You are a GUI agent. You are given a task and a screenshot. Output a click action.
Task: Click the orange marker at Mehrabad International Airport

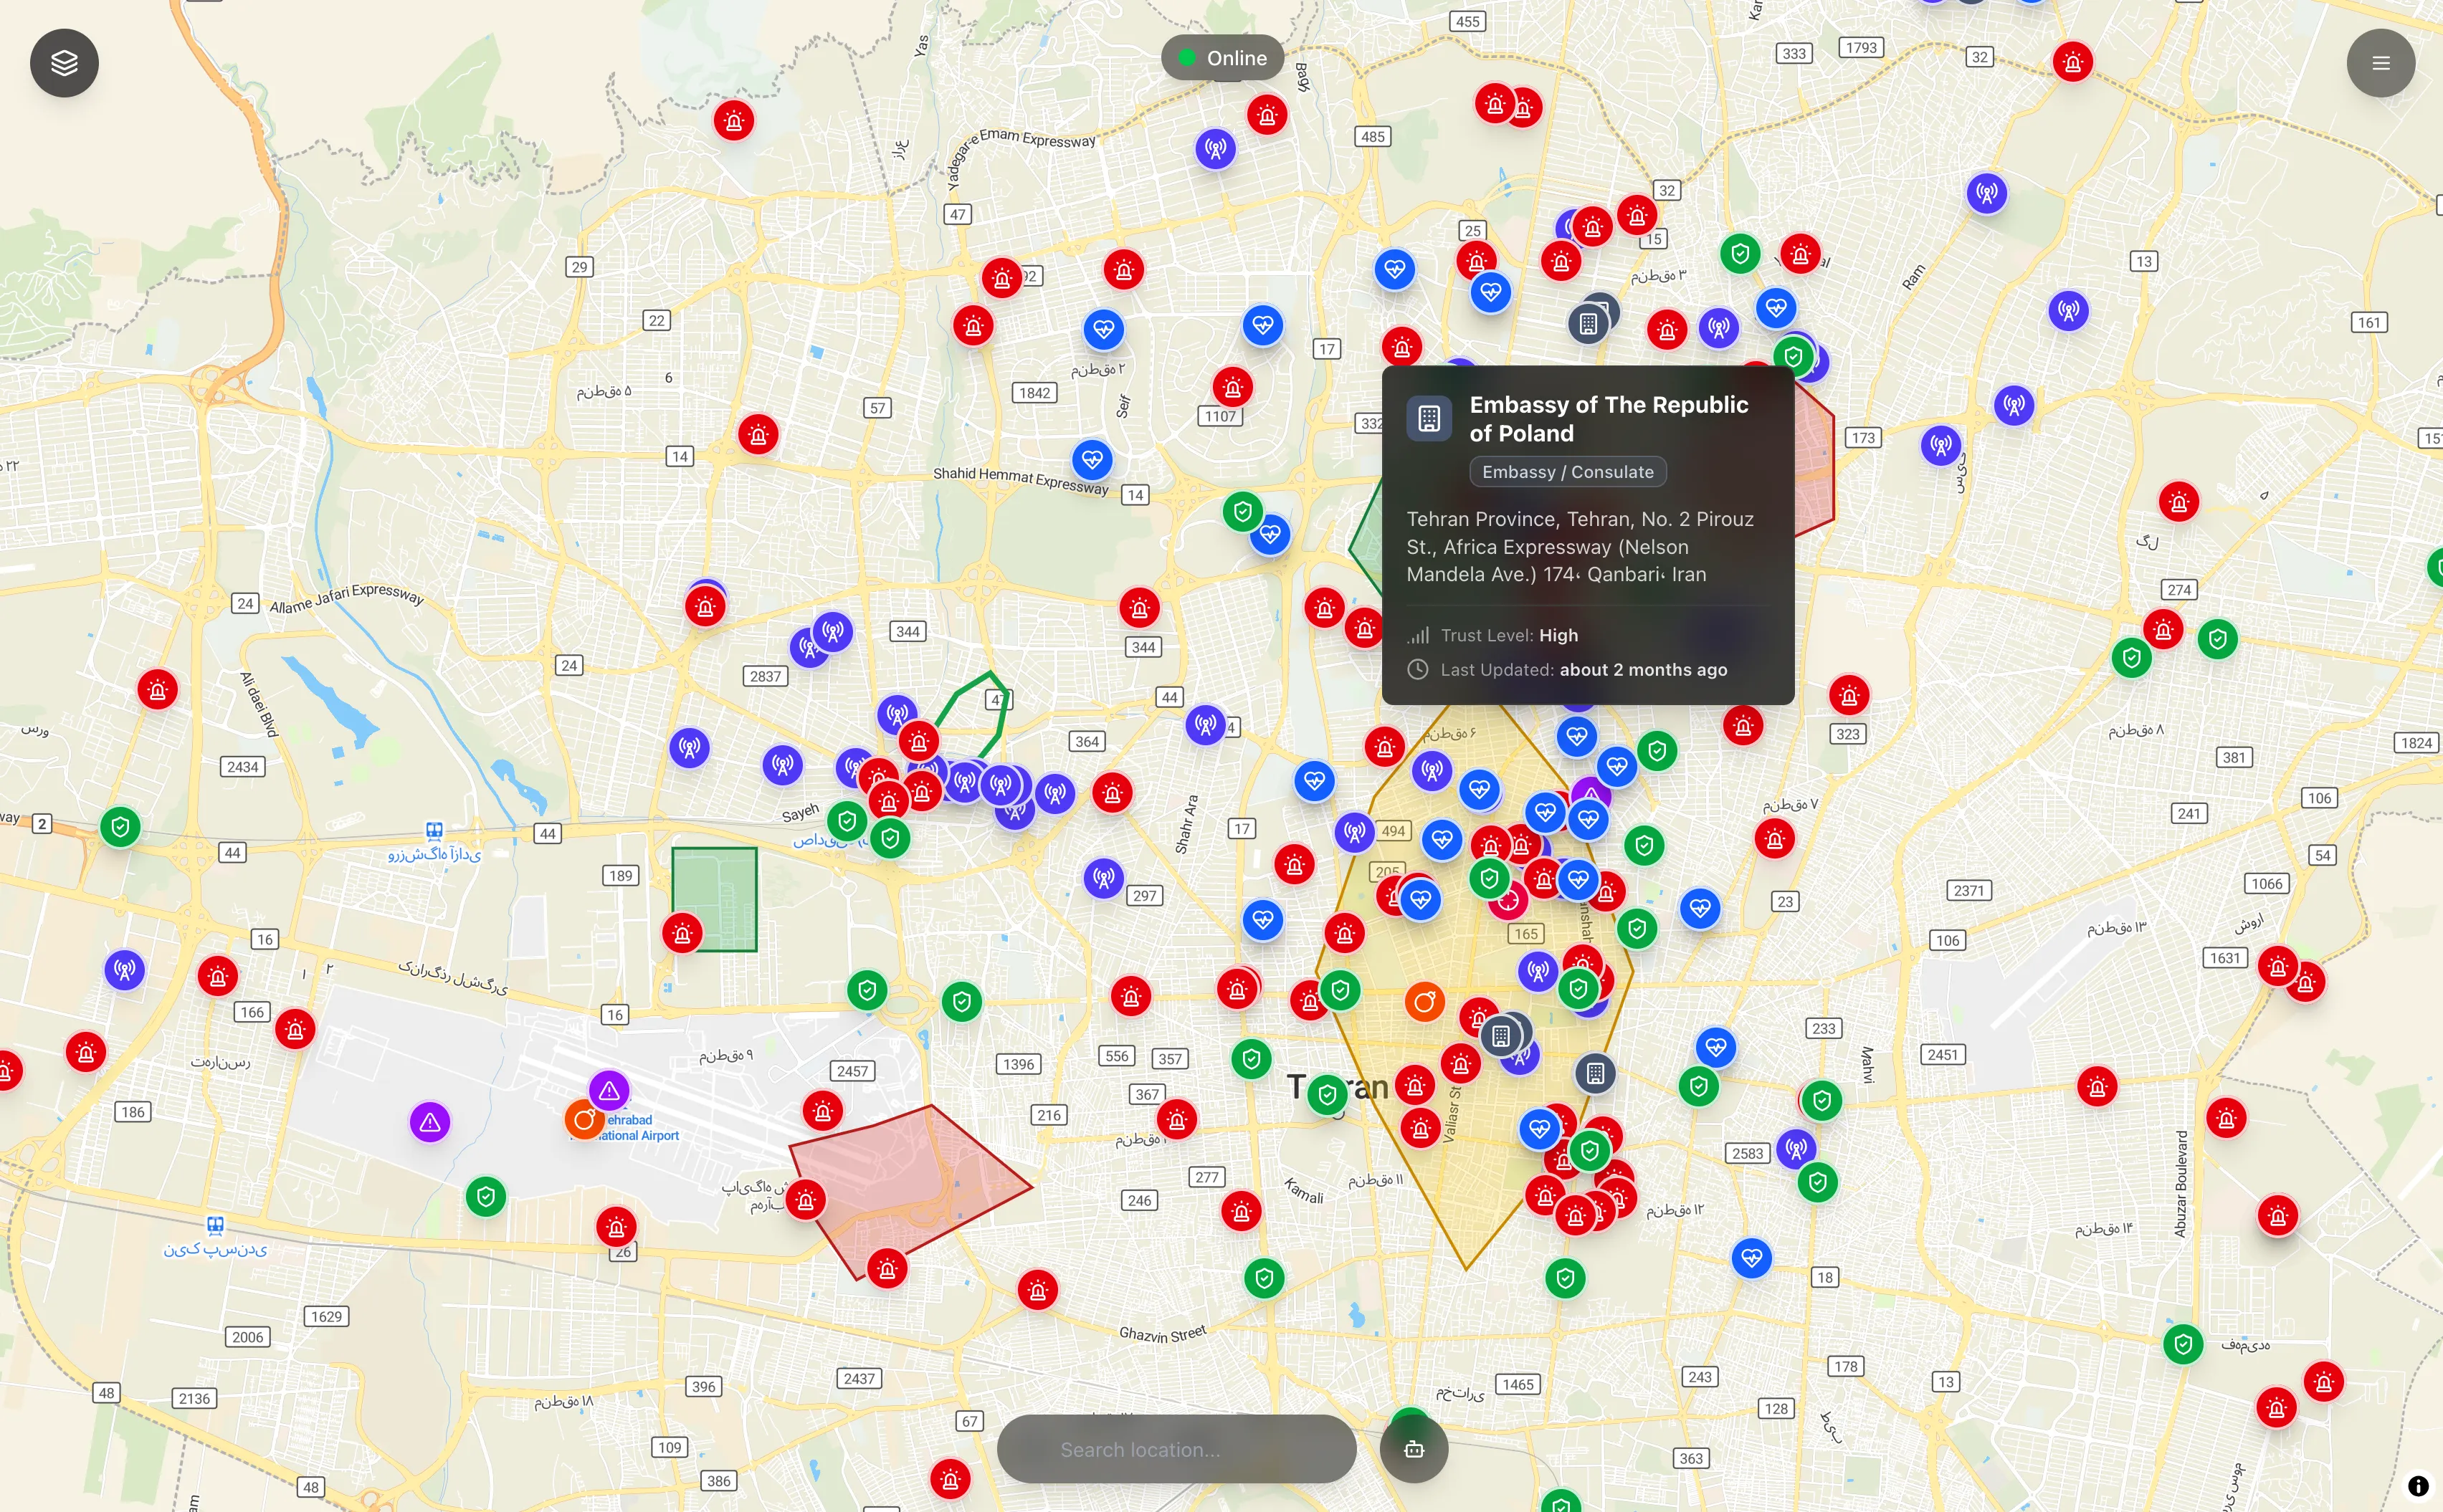click(x=584, y=1120)
